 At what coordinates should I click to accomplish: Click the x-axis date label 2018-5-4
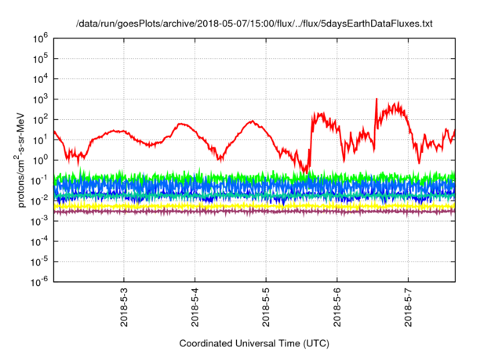click(195, 307)
